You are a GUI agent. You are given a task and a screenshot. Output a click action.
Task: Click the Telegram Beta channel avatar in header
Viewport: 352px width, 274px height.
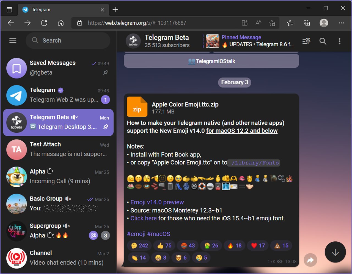coord(133,41)
